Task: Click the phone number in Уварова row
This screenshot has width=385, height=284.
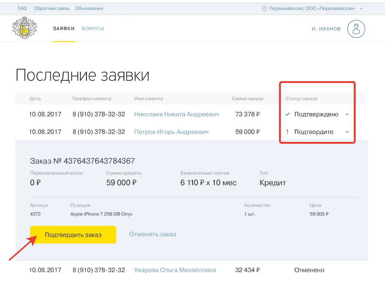Action: pyautogui.click(x=99, y=270)
